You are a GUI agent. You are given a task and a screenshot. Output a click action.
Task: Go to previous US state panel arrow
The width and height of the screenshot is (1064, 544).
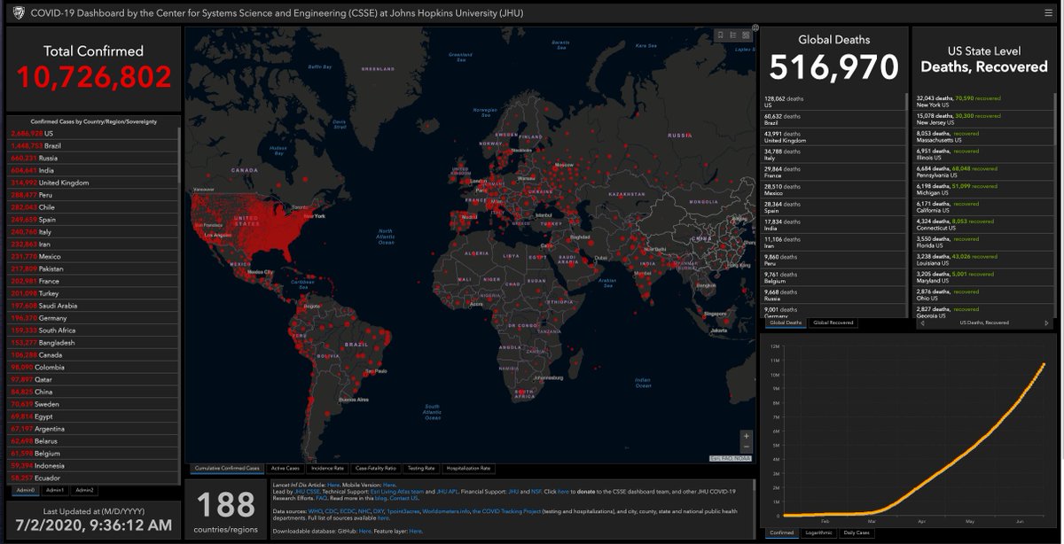pyautogui.click(x=923, y=323)
